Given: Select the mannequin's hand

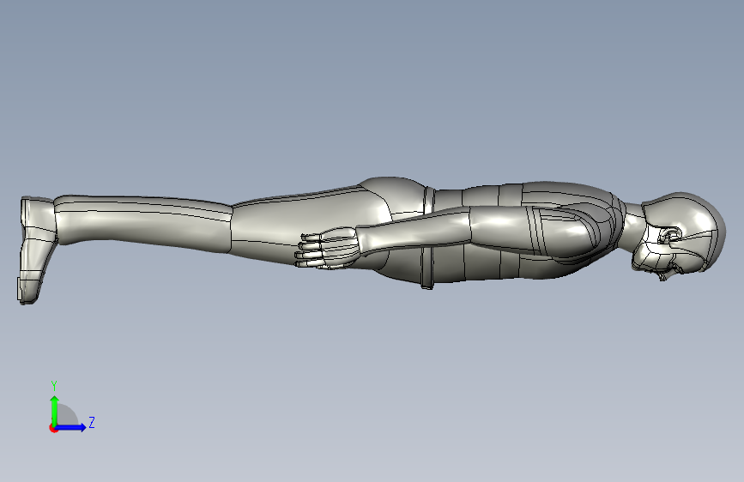Looking at the screenshot, I should coord(327,249).
